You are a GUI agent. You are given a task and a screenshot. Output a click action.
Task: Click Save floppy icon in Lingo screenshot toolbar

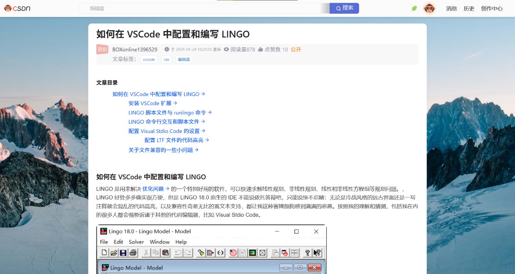coord(123,253)
